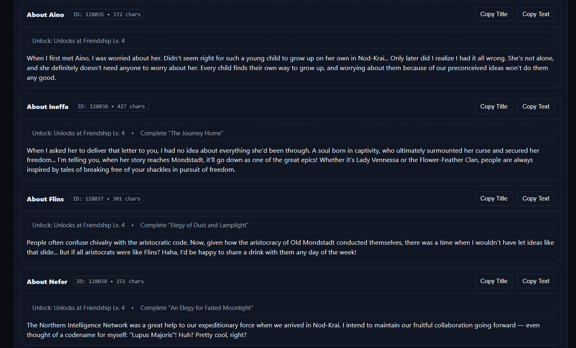Copy the About Flins title
The height and width of the screenshot is (348, 576).
tap(494, 199)
